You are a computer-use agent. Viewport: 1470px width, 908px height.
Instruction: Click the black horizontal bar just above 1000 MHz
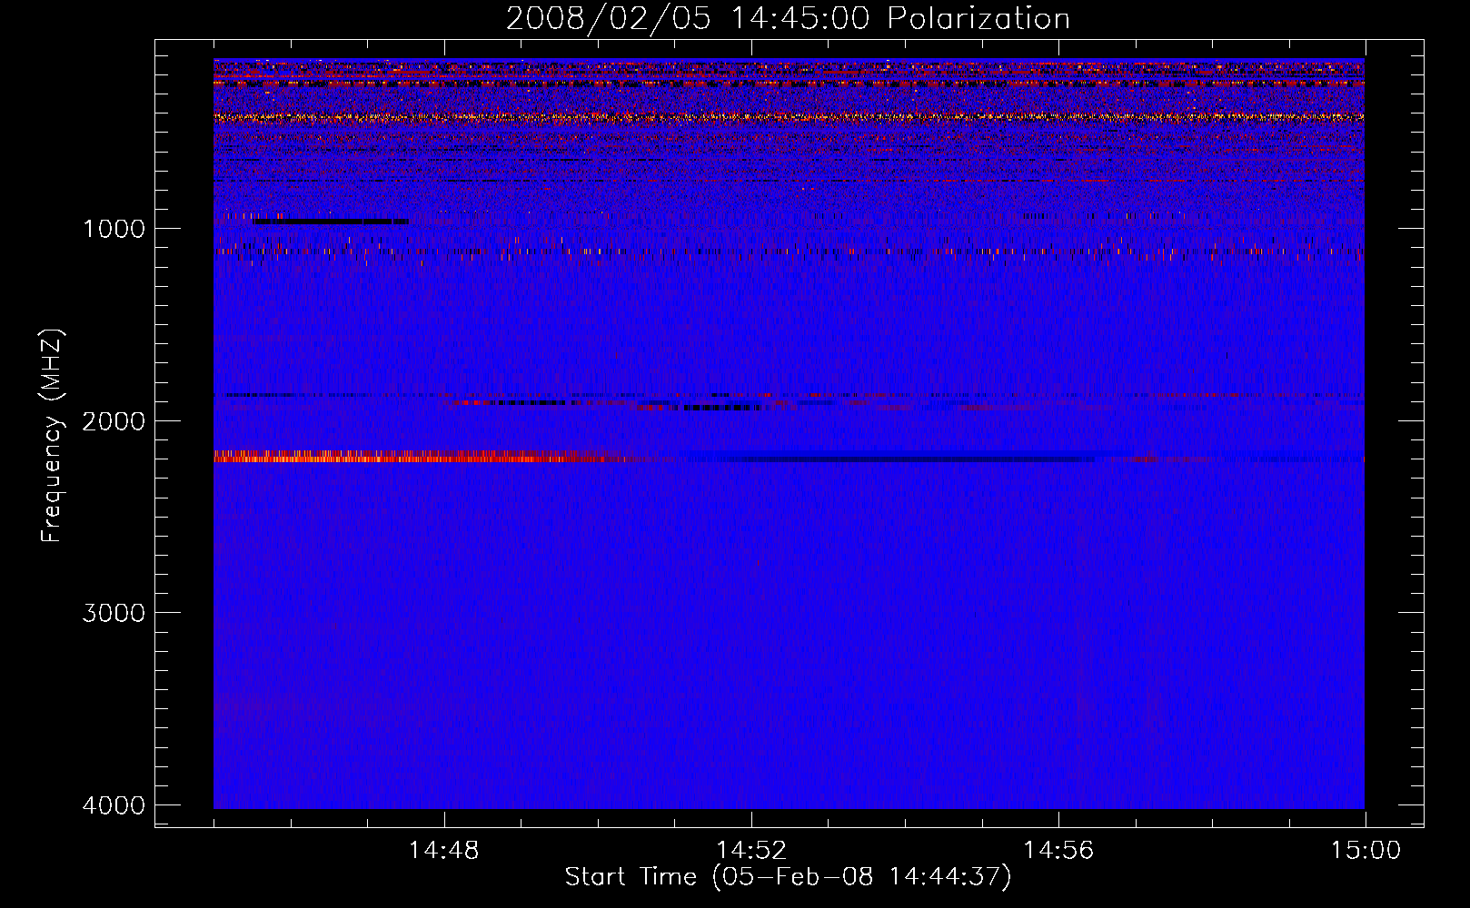[332, 222]
